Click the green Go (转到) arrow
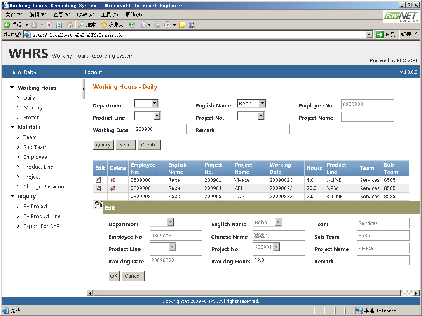 [380, 35]
